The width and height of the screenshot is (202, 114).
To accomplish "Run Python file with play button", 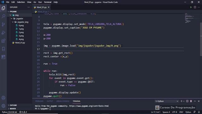I will click(191, 7).
